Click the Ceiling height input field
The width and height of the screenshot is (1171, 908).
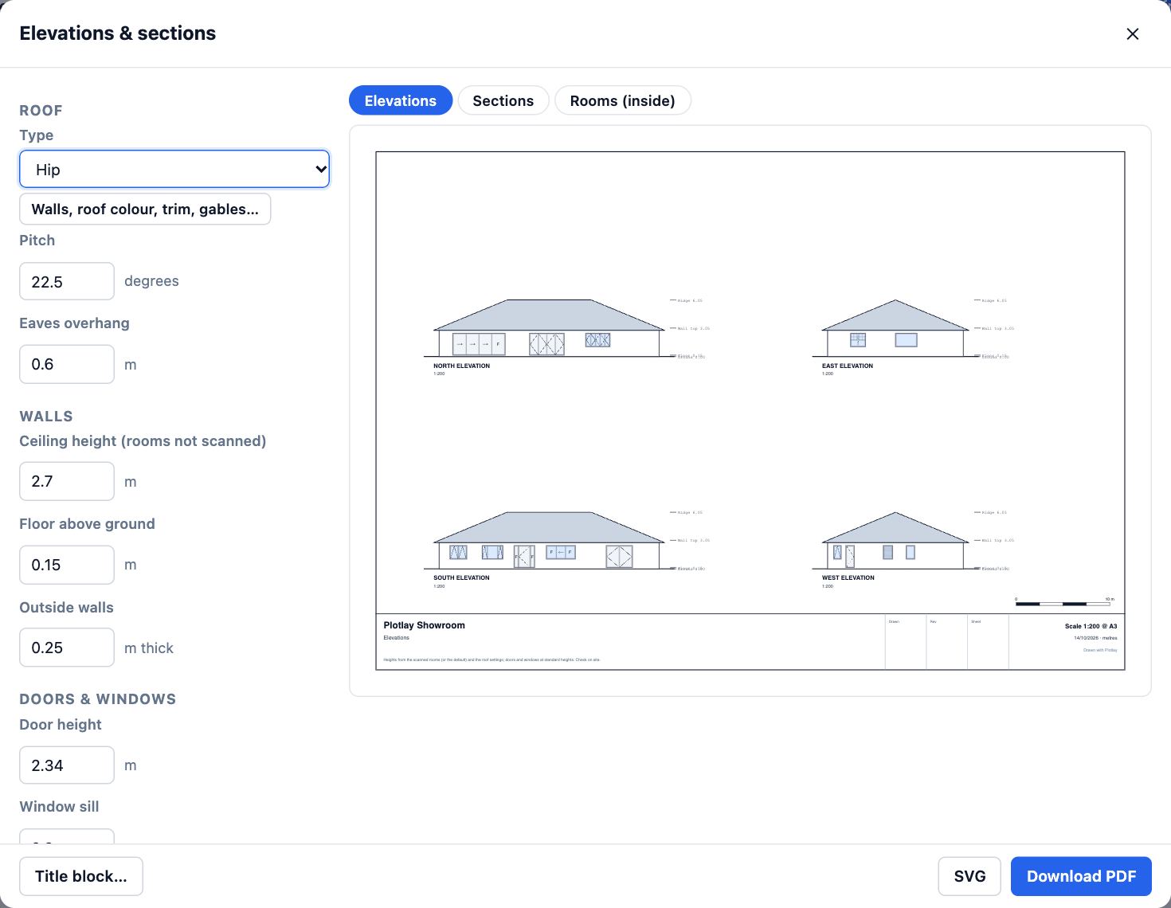(x=67, y=481)
